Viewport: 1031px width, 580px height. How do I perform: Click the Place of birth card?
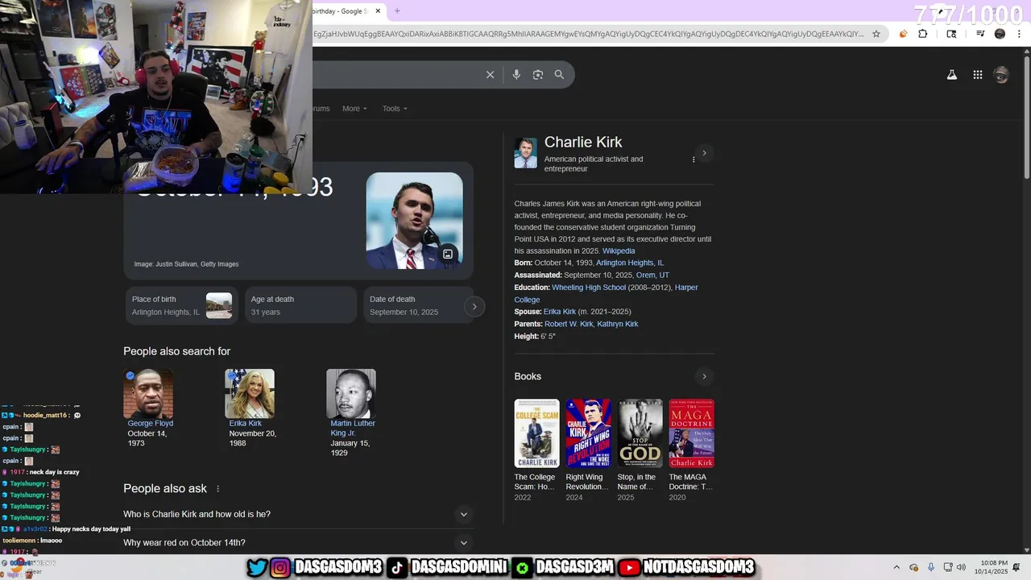click(181, 305)
